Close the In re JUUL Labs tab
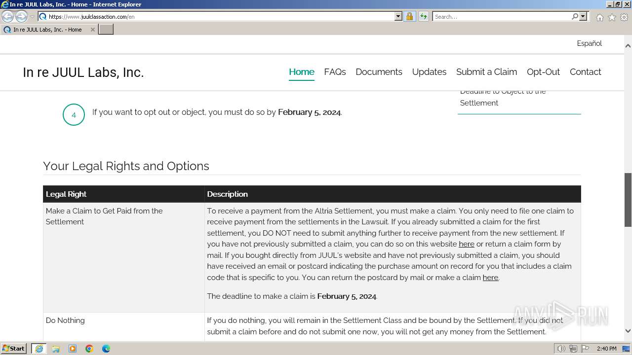This screenshot has height=355, width=632. 92,30
